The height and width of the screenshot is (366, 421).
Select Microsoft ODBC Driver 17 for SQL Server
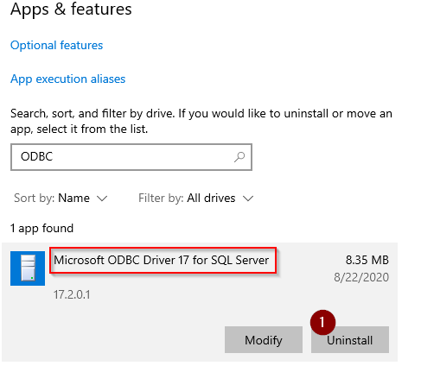coord(162,260)
